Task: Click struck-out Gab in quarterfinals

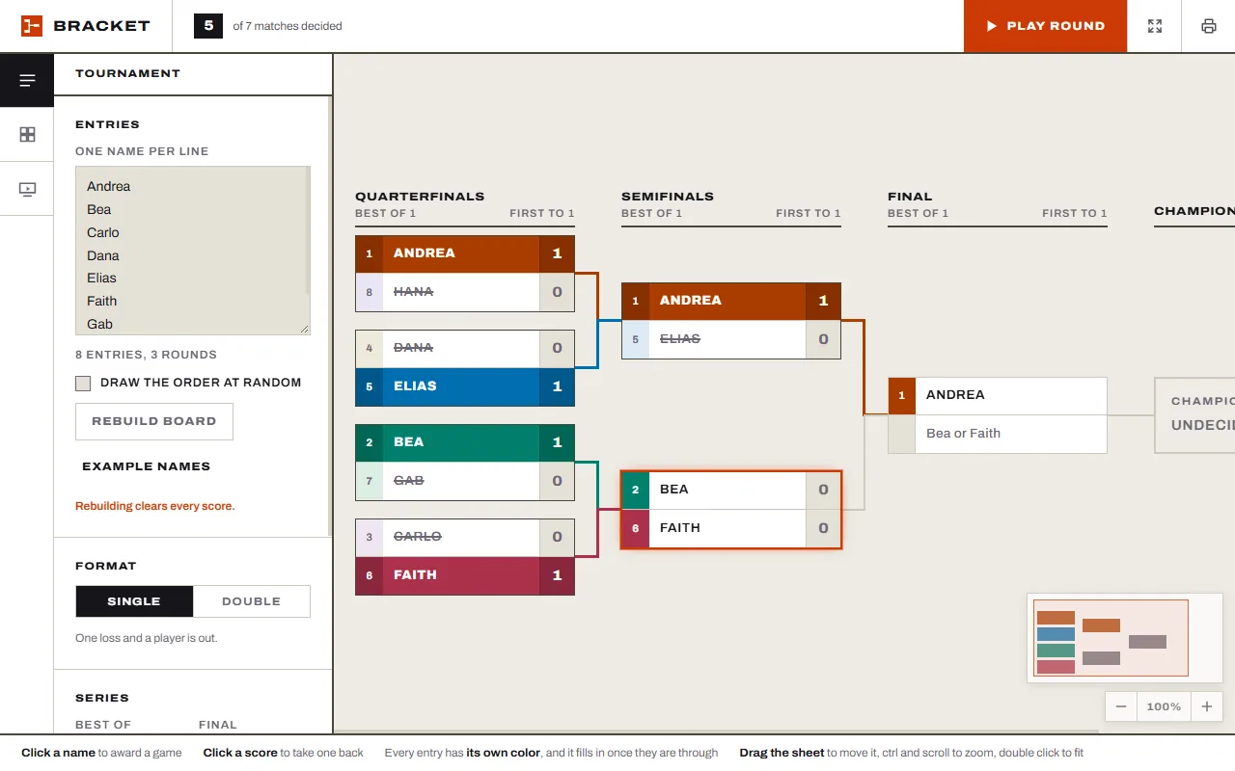Action: point(461,481)
